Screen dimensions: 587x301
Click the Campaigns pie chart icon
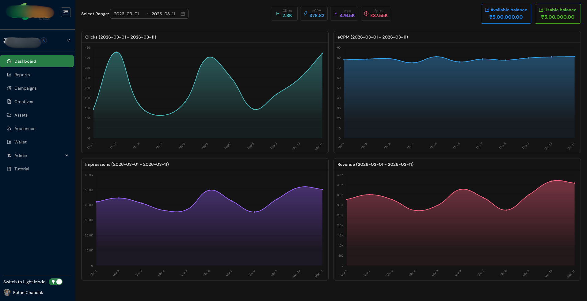coord(9,88)
